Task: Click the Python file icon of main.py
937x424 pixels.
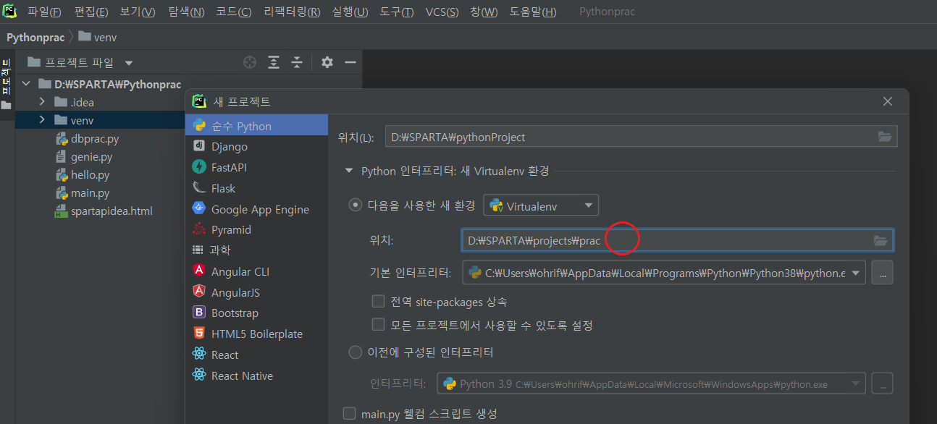Action: [x=62, y=193]
